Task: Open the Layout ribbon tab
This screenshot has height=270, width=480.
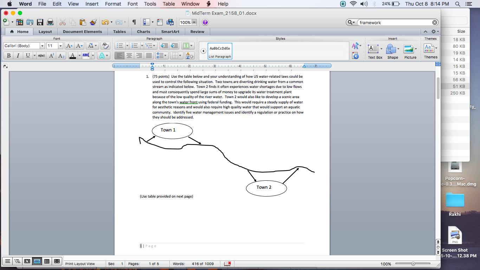Action: 45,32
